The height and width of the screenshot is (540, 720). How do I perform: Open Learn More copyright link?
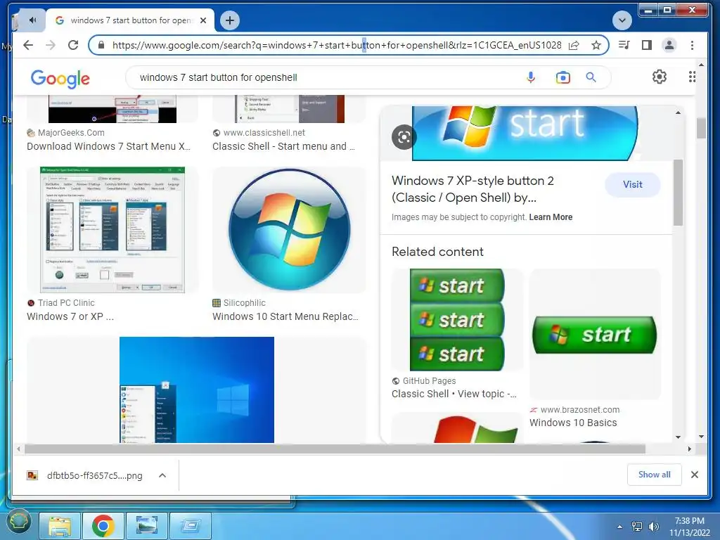tap(551, 217)
